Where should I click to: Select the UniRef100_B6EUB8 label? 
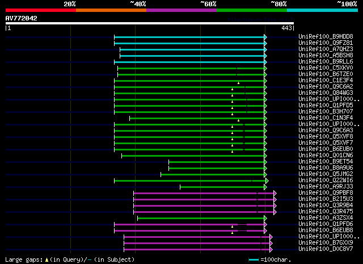326,231
